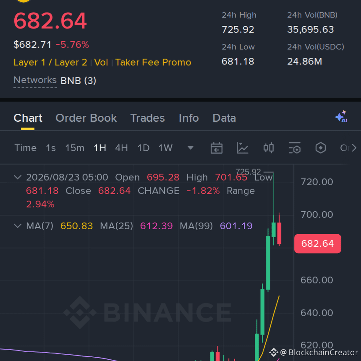This screenshot has height=361, width=361.
Task: Tap the BNB (3) networks value
Action: pyautogui.click(x=78, y=81)
